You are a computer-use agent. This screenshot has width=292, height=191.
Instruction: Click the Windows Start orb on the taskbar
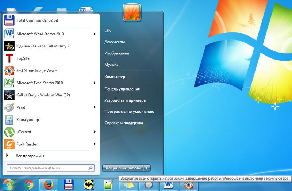(8, 185)
